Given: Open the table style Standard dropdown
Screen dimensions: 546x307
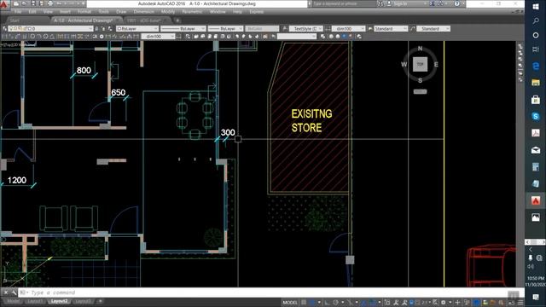Looking at the screenshot, I should click(x=391, y=28).
